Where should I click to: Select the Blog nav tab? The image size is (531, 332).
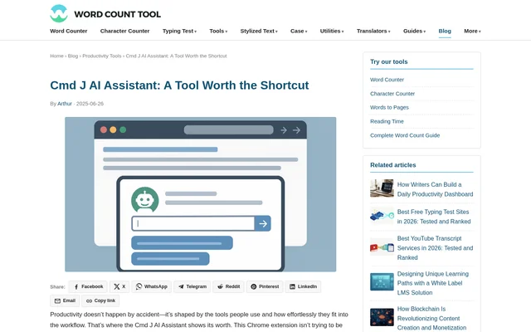445,31
